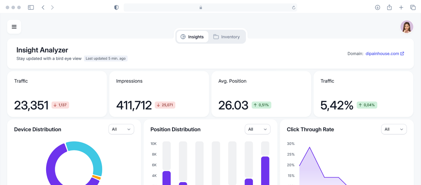The width and height of the screenshot is (421, 185).
Task: Switch to the Inventory tab
Action: coord(227,37)
